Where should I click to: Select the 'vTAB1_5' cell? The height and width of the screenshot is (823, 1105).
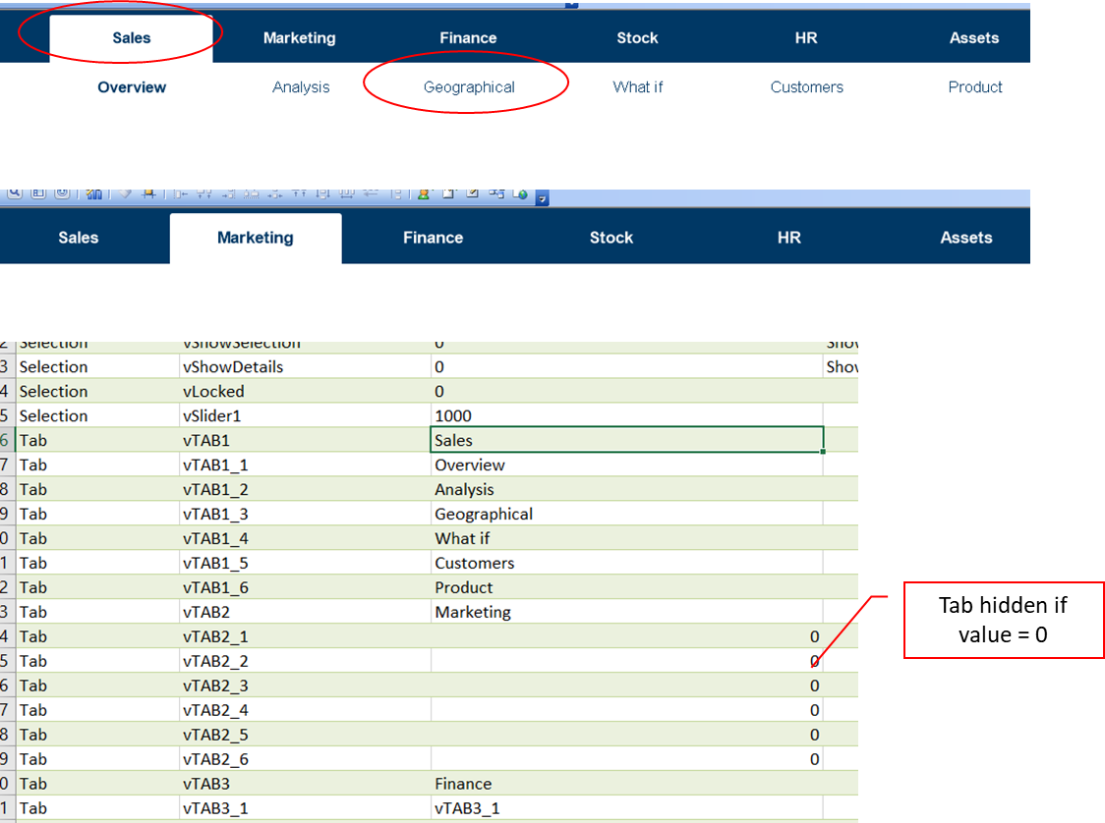coord(305,563)
